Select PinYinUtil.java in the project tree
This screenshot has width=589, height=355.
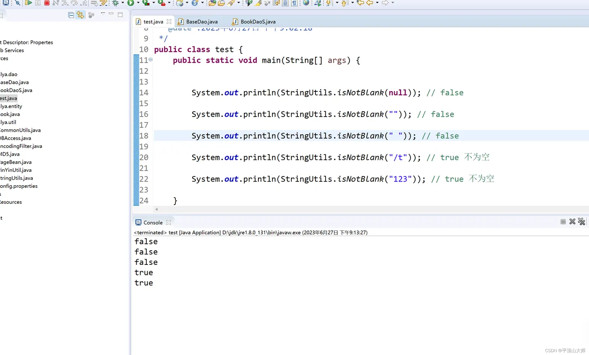16,170
